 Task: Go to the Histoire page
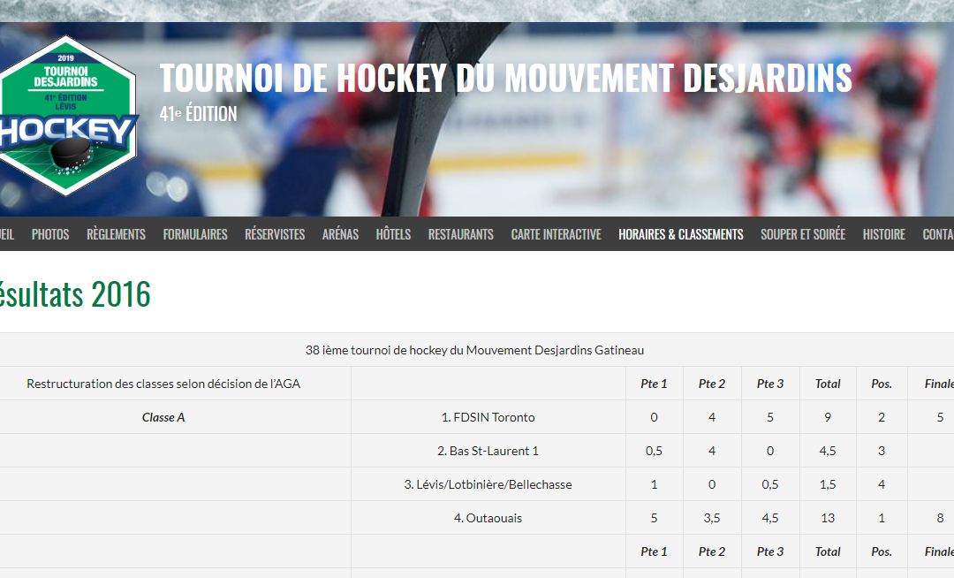pyautogui.click(x=884, y=234)
